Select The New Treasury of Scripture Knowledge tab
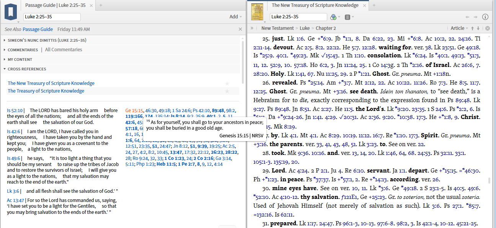Screen dimensions: 496x228 click(x=315, y=5)
